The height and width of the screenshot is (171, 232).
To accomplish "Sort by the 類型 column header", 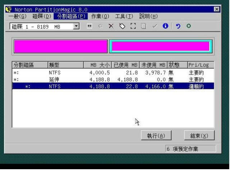I will (x=65, y=65).
